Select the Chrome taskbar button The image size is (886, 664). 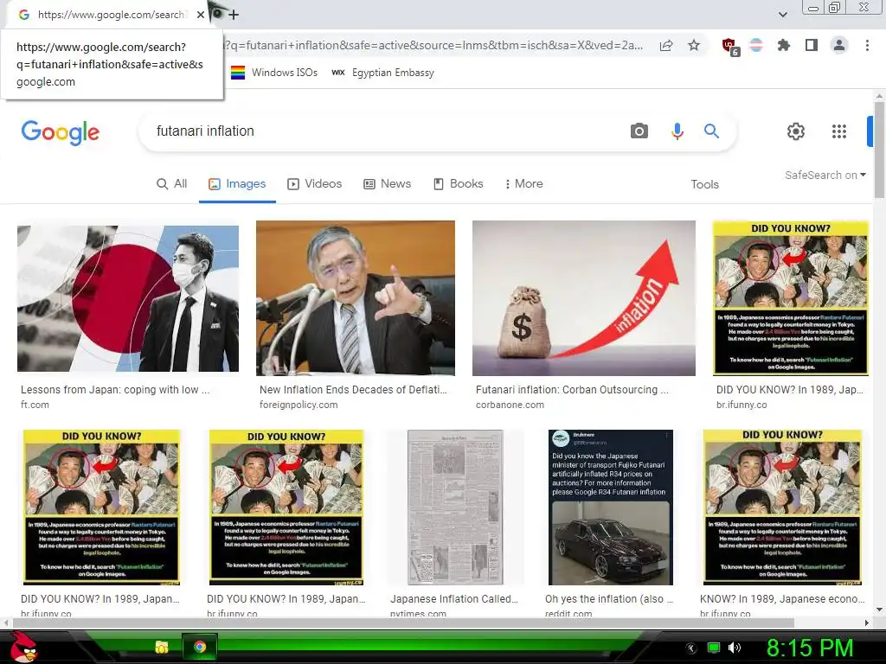(x=200, y=647)
